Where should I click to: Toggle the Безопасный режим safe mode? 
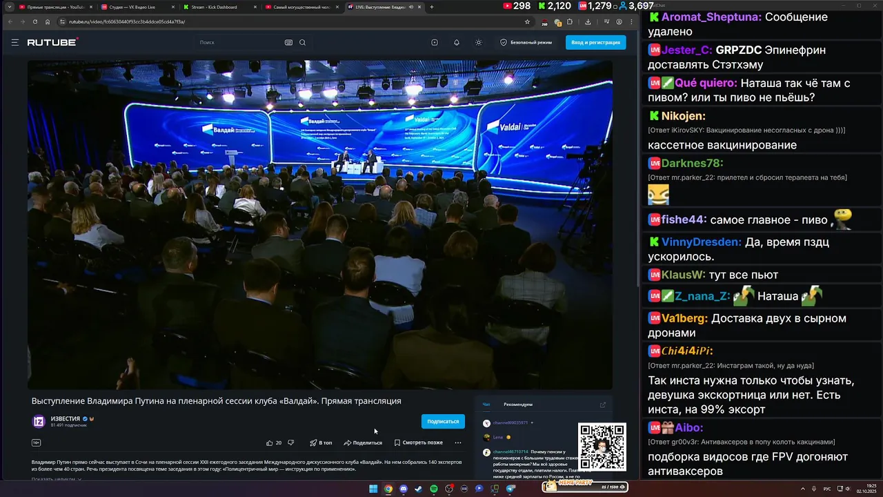tap(526, 42)
